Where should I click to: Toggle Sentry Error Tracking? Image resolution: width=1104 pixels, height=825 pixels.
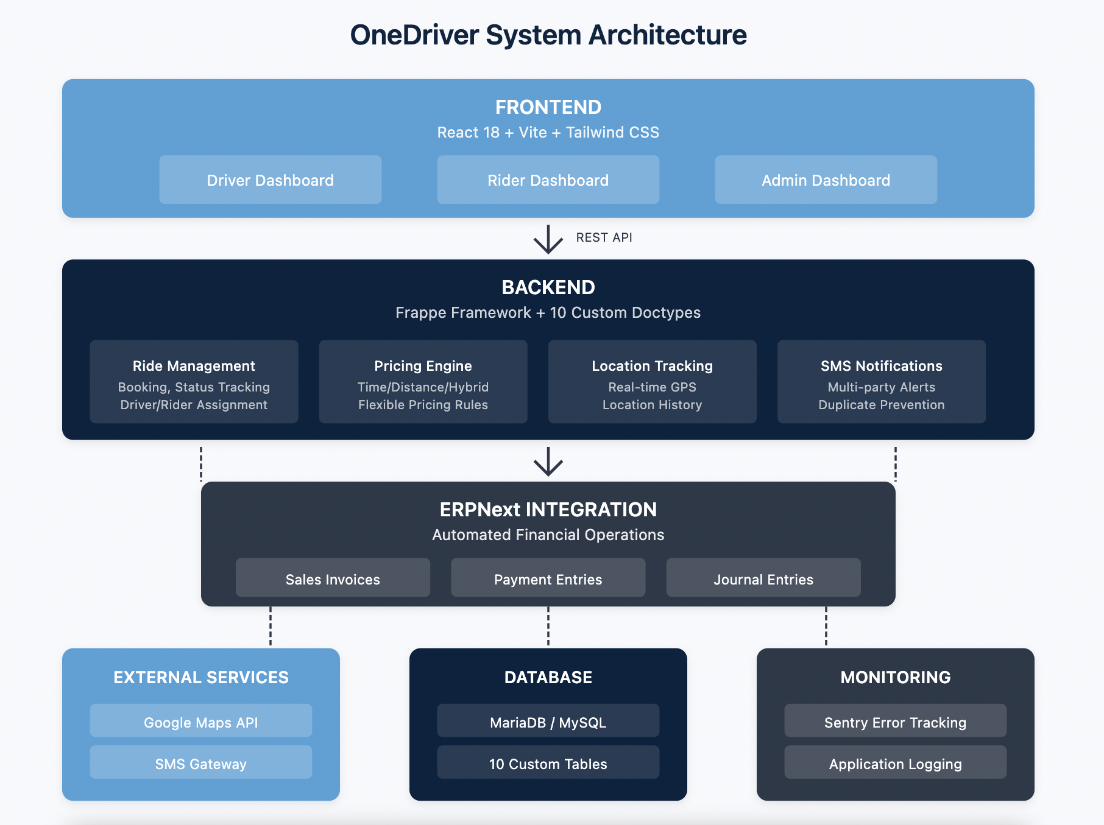click(894, 722)
